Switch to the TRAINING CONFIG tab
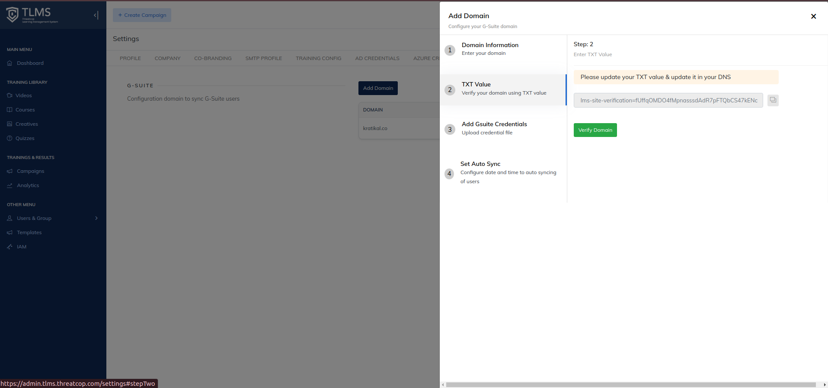The image size is (828, 388). [319, 58]
